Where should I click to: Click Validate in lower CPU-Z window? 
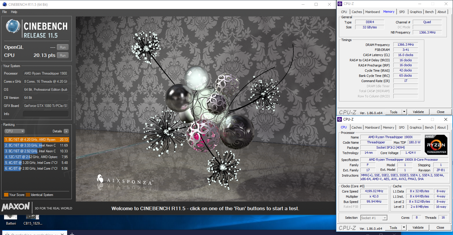(x=418, y=227)
